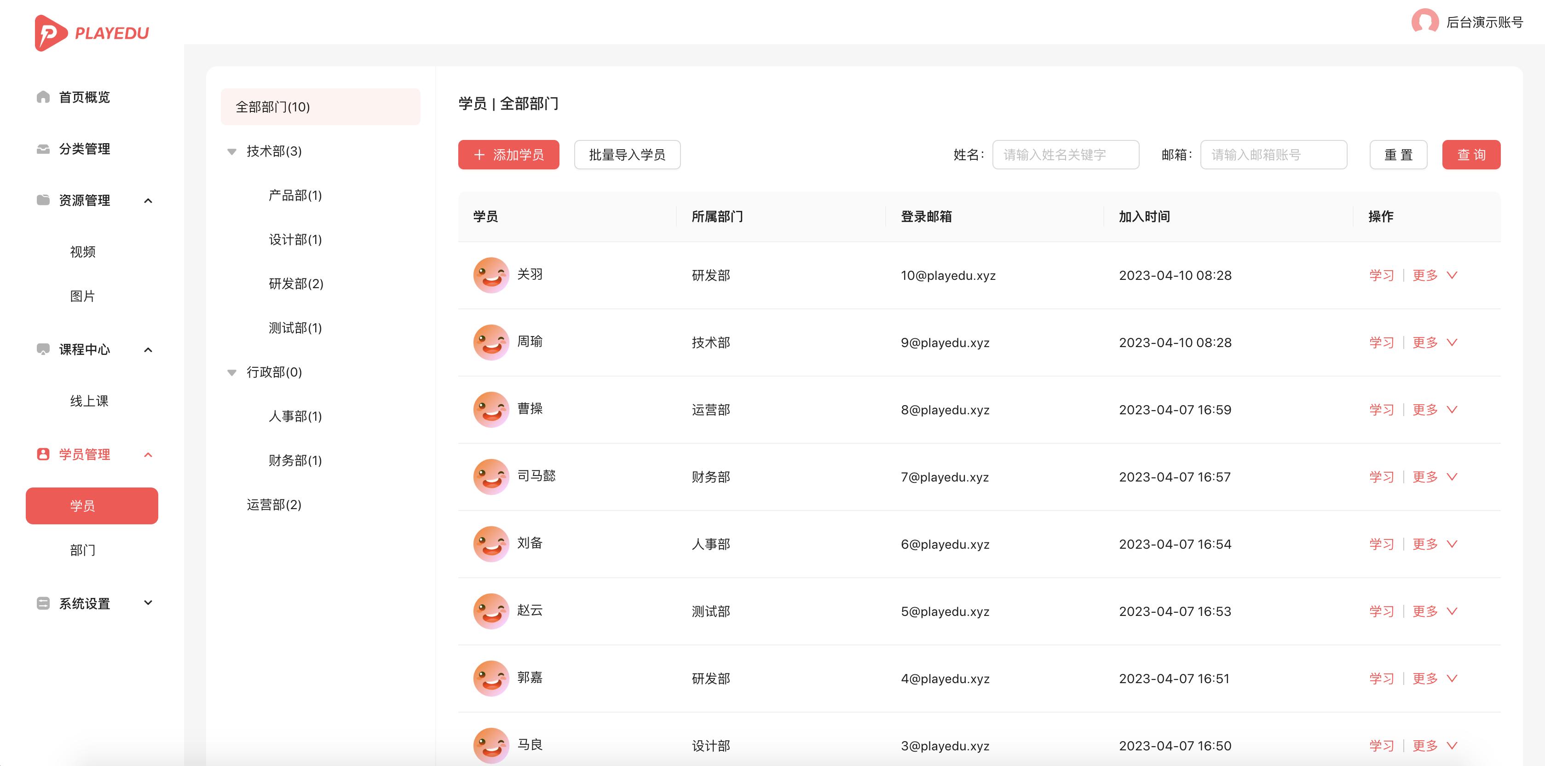
Task: Click the 添加学员 button
Action: pyautogui.click(x=508, y=154)
